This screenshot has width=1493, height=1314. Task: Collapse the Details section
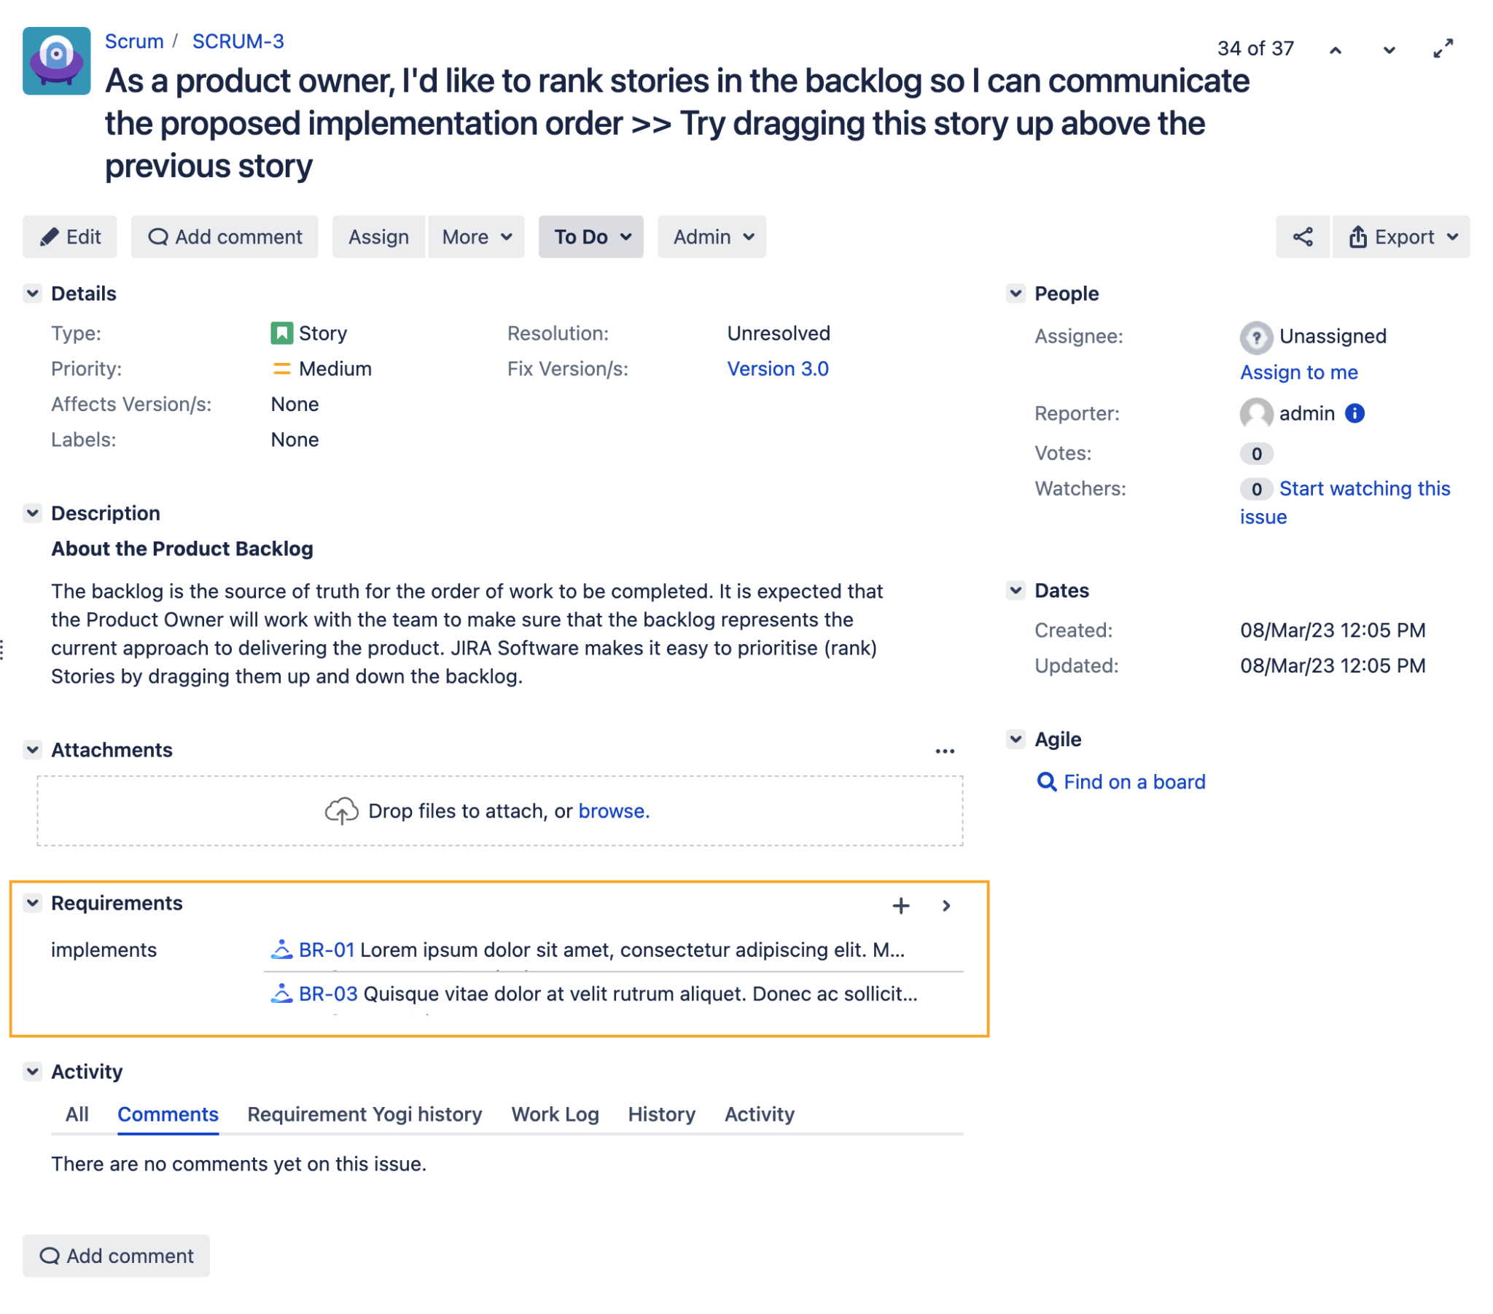[33, 293]
